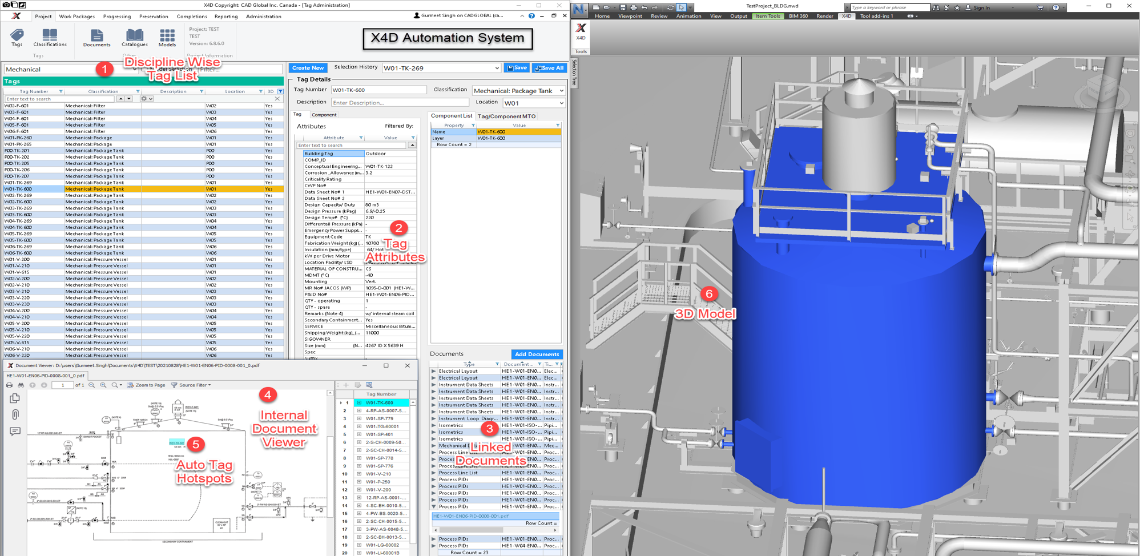
Task: Click the add plus icon above Tag Number list
Action: tap(346, 385)
